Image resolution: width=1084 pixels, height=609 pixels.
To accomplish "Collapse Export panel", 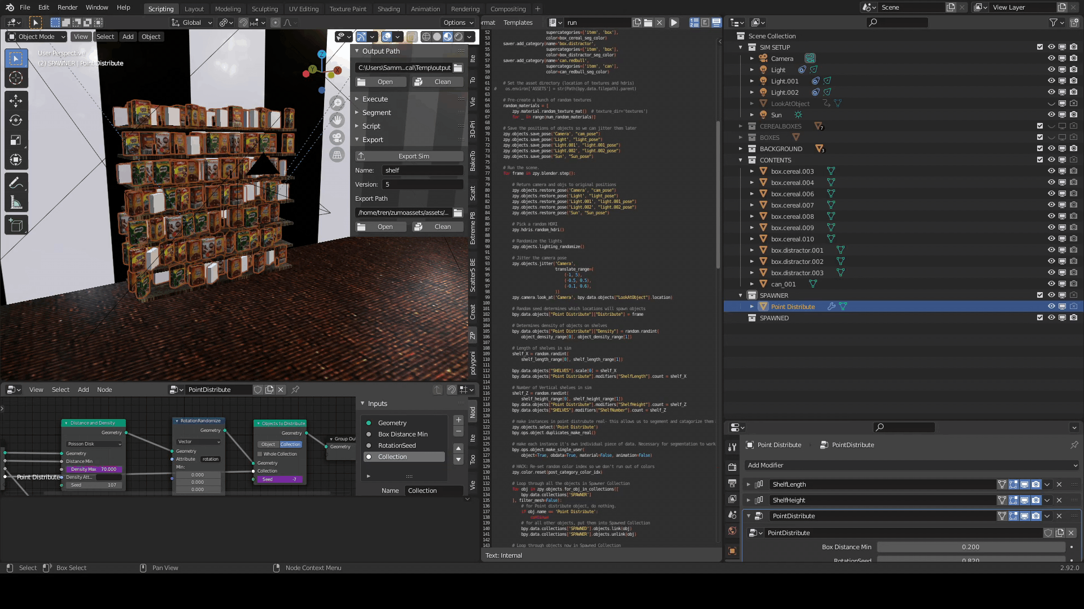I will click(x=373, y=140).
